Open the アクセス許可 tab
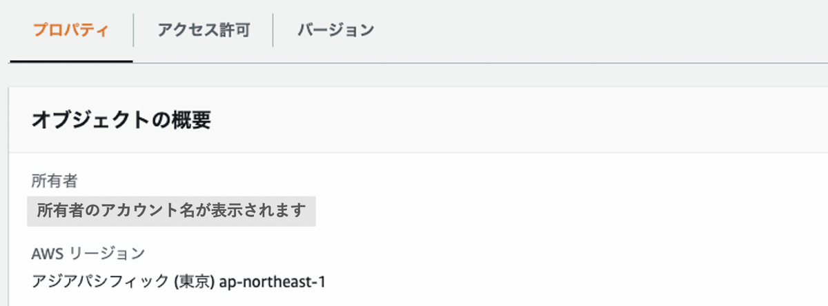Image resolution: width=828 pixels, height=306 pixels. tap(203, 31)
